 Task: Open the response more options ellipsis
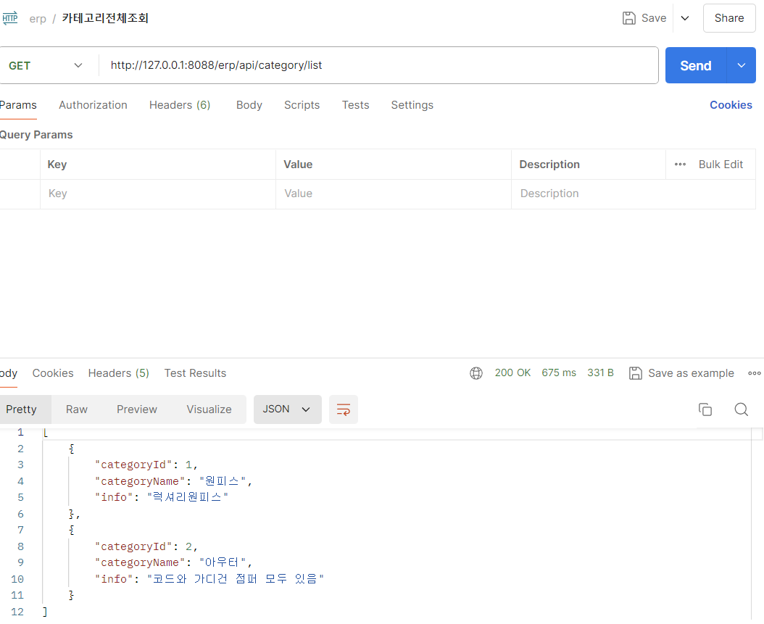pos(755,373)
